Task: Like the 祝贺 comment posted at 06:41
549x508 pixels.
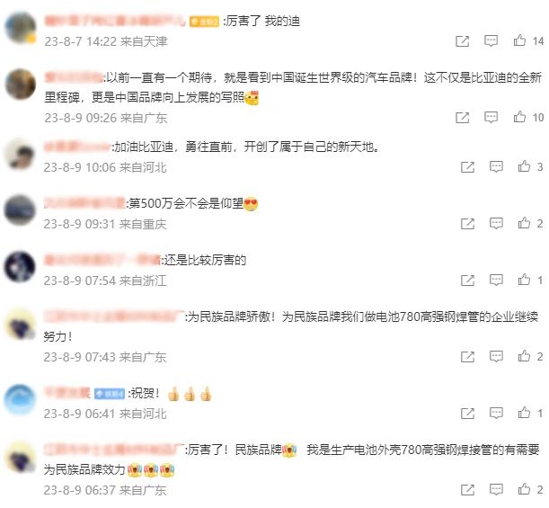Action: tap(524, 413)
